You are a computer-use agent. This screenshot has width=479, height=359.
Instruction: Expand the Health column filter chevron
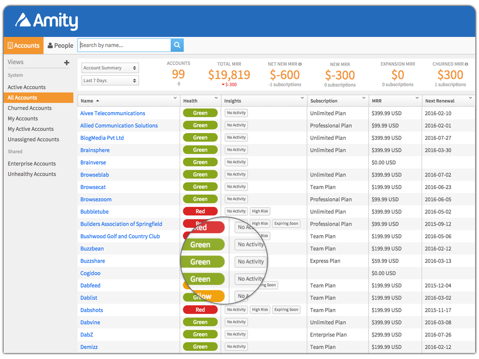click(216, 98)
